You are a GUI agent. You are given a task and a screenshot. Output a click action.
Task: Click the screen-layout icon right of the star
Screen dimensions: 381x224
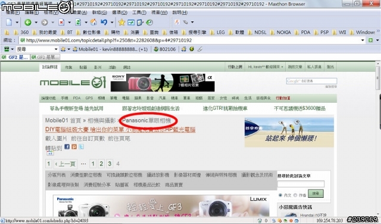[x=131, y=23]
